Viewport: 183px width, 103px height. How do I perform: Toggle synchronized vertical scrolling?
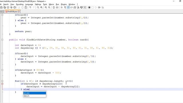point(54,7)
